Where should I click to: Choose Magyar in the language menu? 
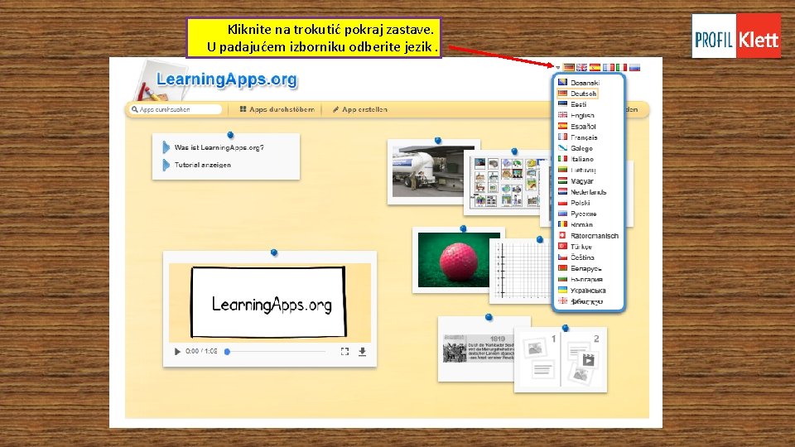pos(576,181)
